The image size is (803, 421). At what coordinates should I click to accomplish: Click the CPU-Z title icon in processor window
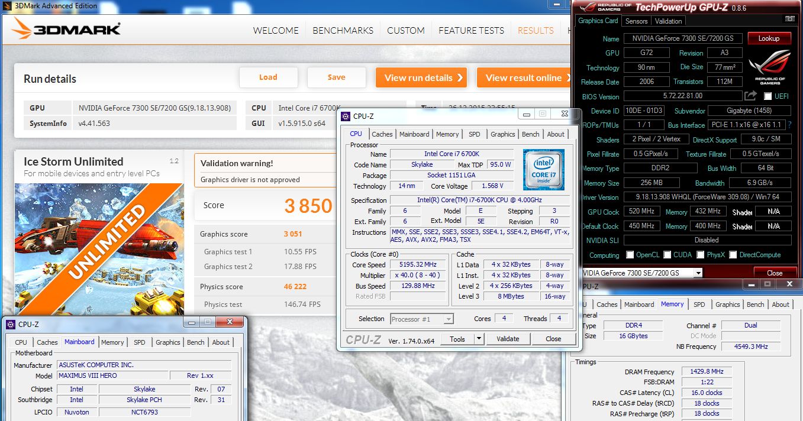[346, 116]
